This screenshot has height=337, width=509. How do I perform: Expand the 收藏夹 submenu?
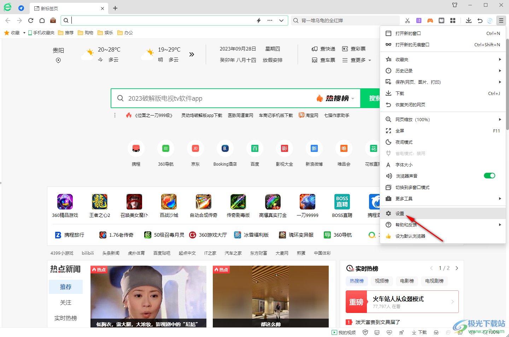[x=443, y=59]
